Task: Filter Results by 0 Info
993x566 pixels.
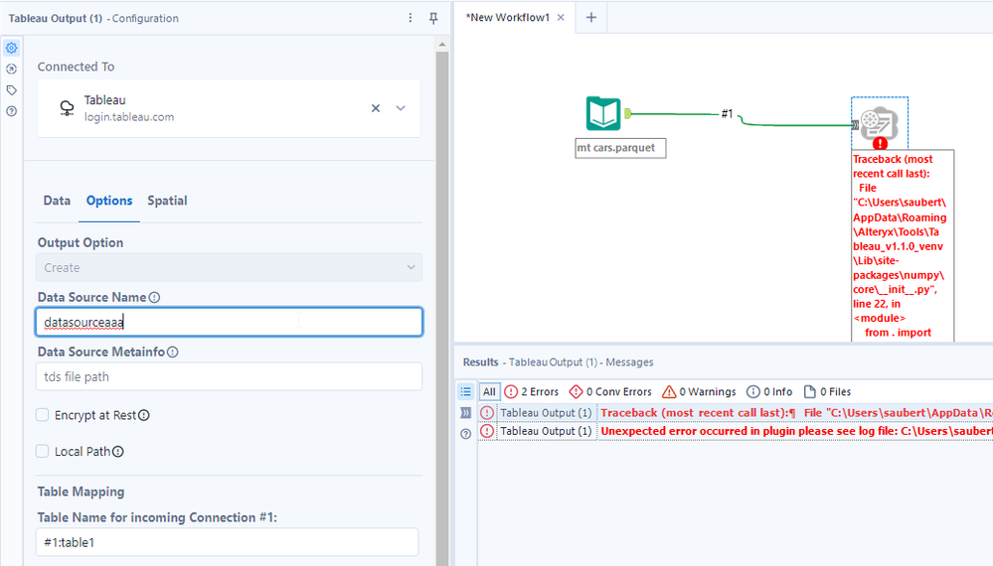Action: 769,391
